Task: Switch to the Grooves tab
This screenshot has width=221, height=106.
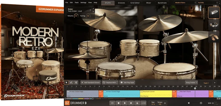Action: [x=121, y=3]
